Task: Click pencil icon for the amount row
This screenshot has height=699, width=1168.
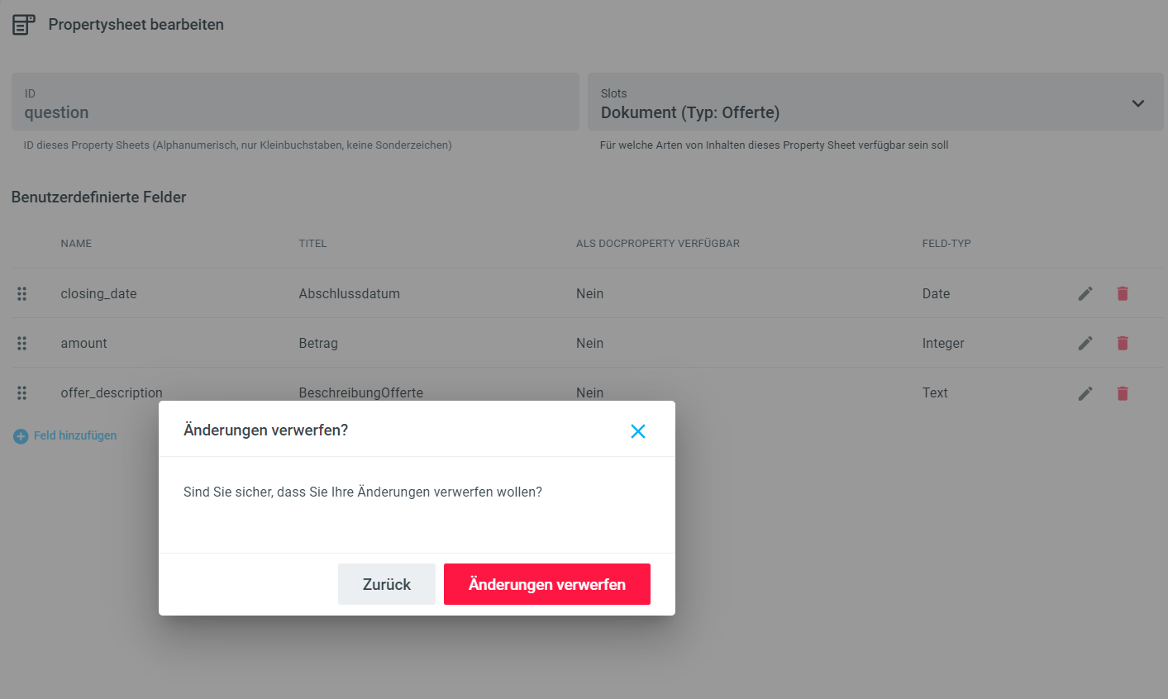Action: (1085, 343)
